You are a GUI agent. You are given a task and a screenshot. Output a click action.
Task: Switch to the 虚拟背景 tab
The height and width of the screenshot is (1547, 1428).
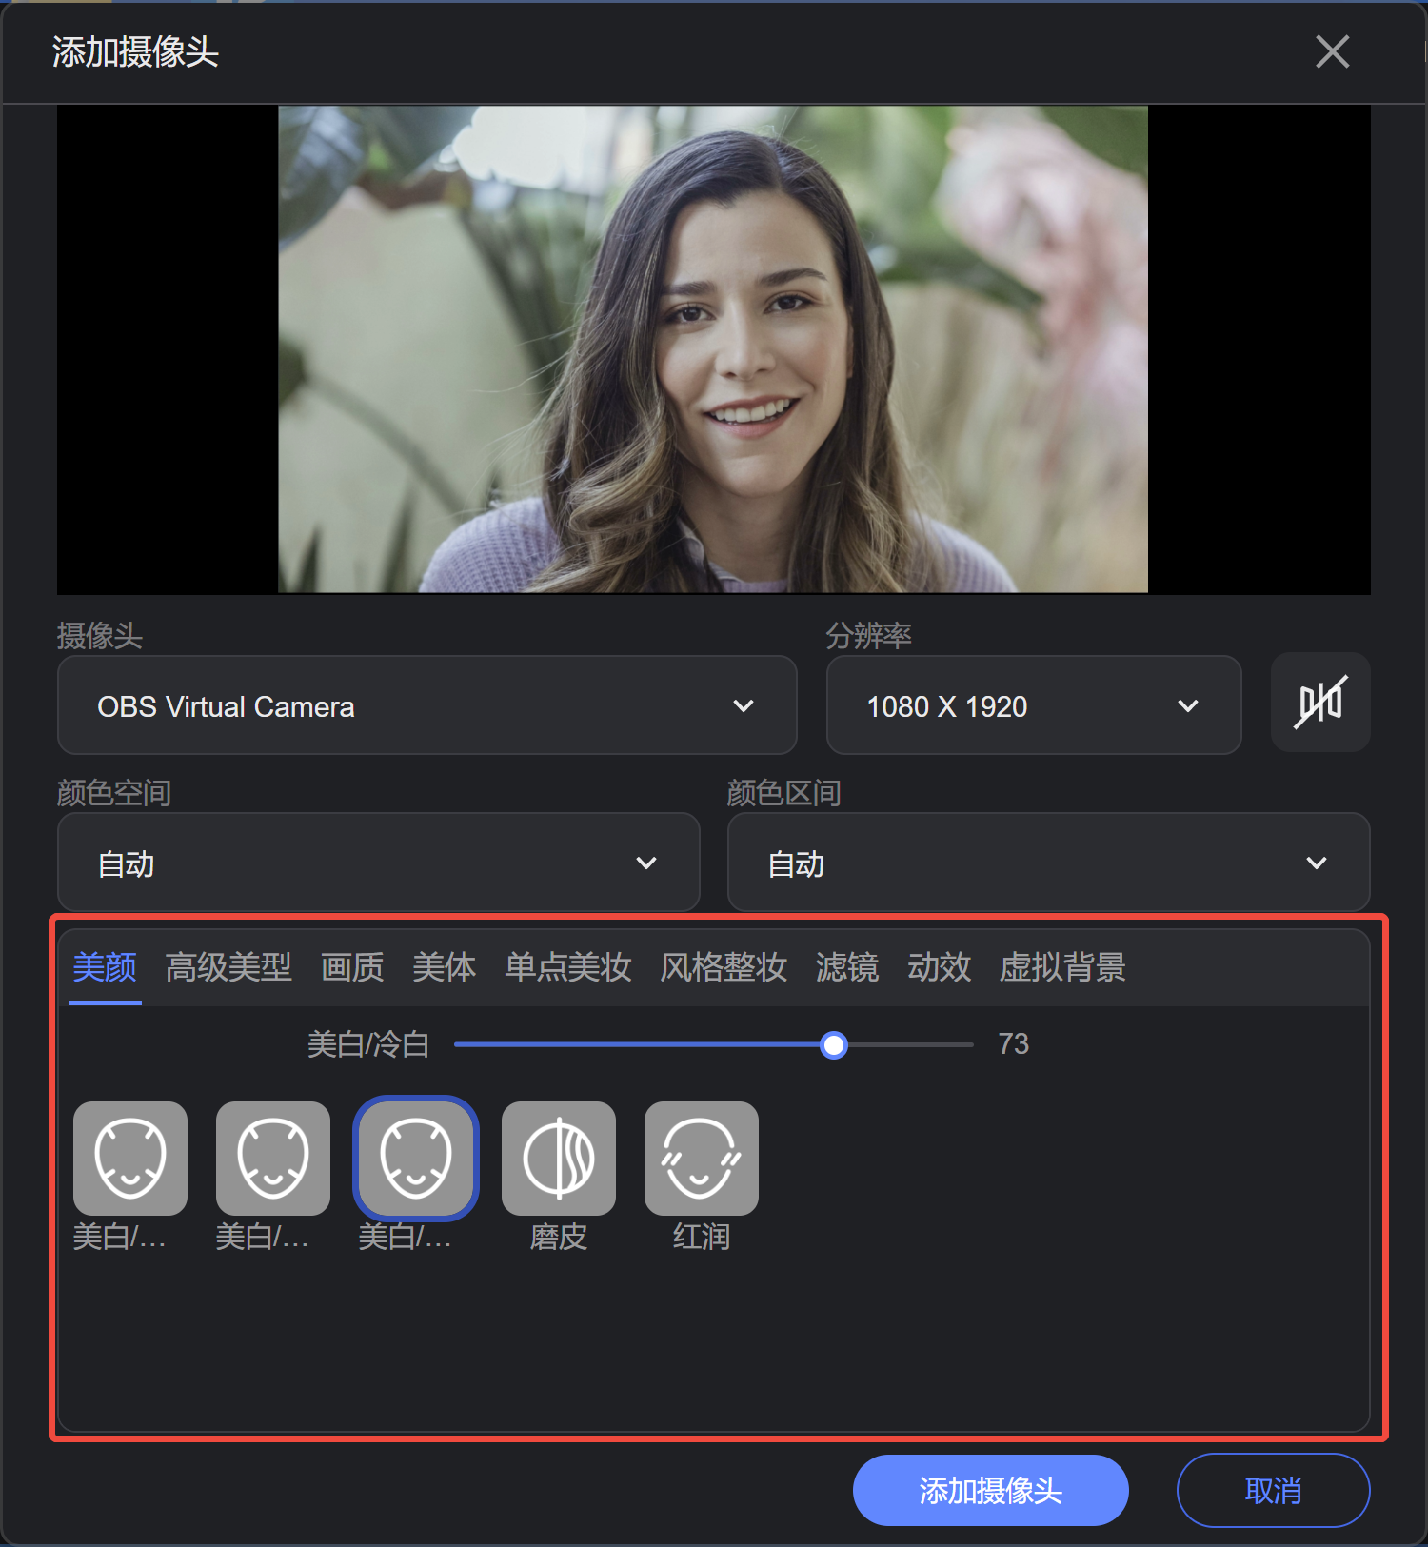point(1062,967)
